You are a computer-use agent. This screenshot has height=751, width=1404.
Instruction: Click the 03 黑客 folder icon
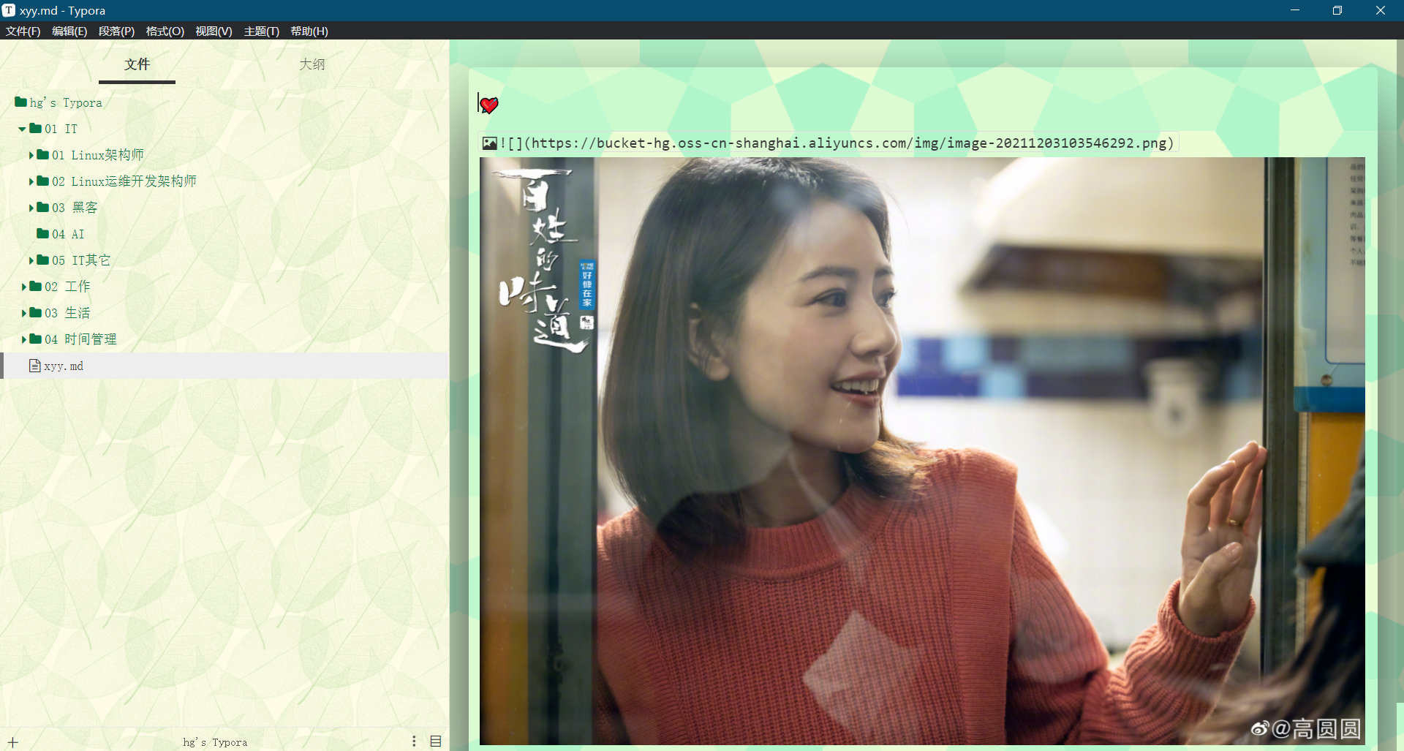[42, 208]
